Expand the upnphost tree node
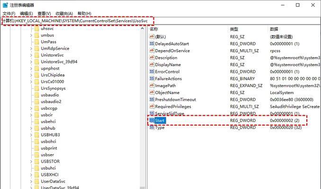The height and width of the screenshot is (189, 321). point(31,69)
